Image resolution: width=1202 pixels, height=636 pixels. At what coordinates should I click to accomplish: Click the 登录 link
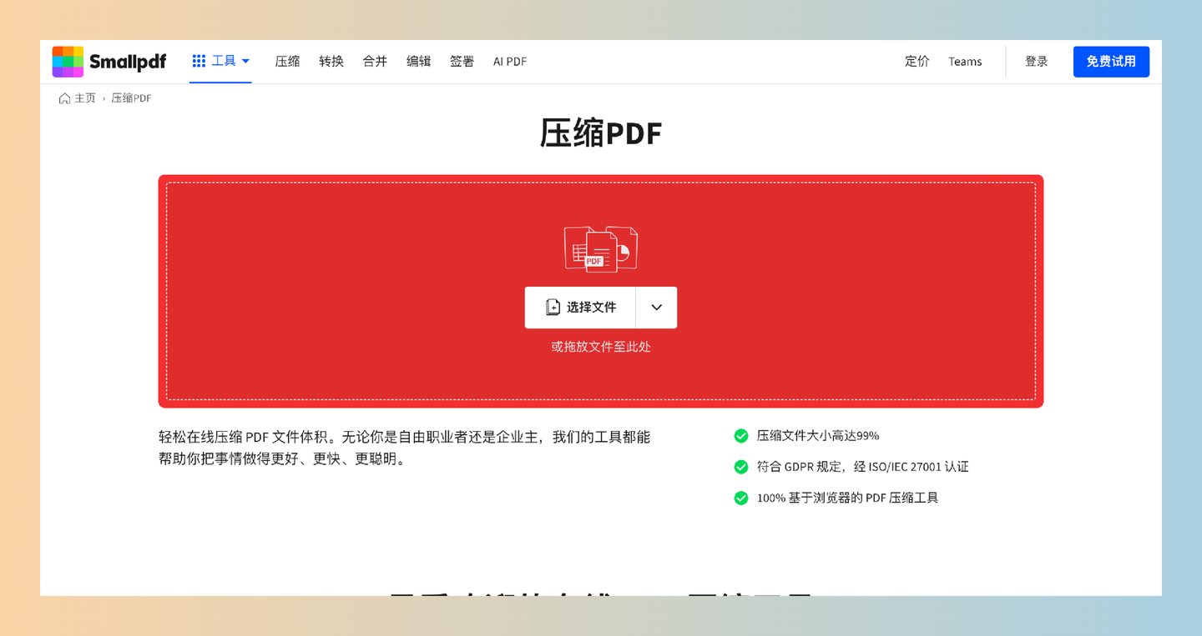[1036, 61]
